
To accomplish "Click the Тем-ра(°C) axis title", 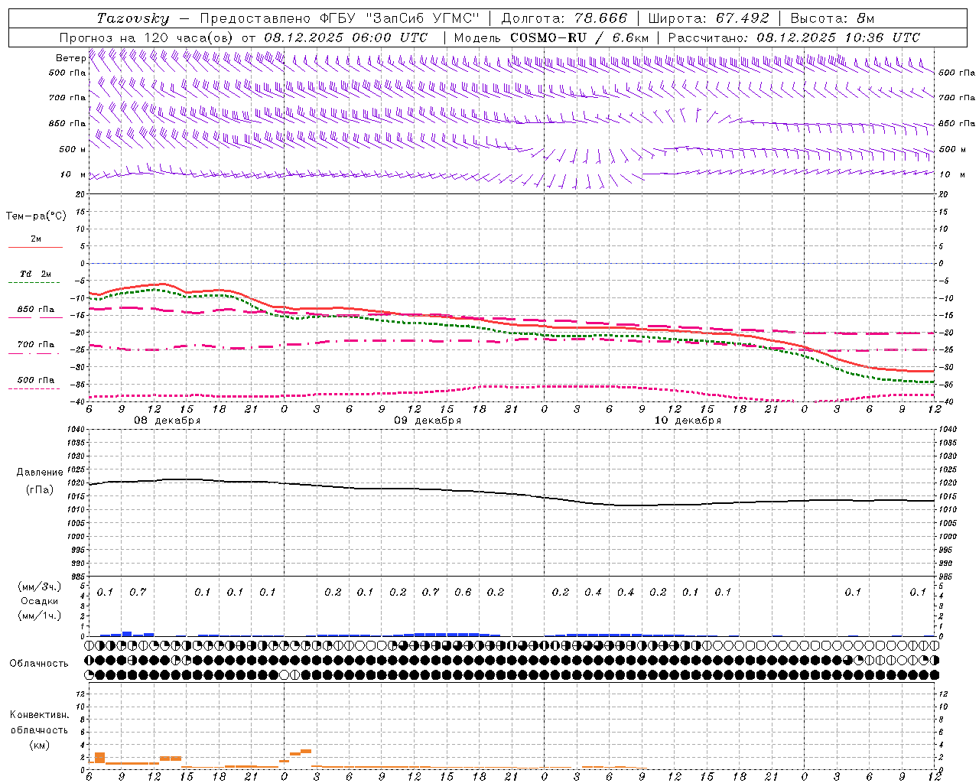I will point(36,216).
